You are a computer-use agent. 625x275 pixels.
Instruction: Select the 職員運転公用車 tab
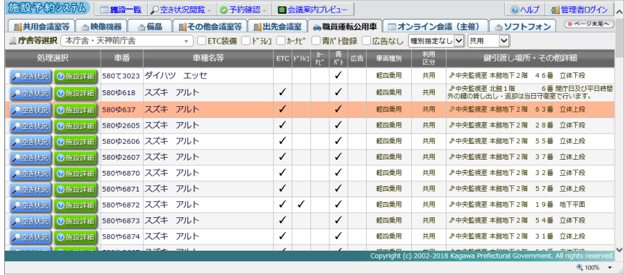coord(345,26)
